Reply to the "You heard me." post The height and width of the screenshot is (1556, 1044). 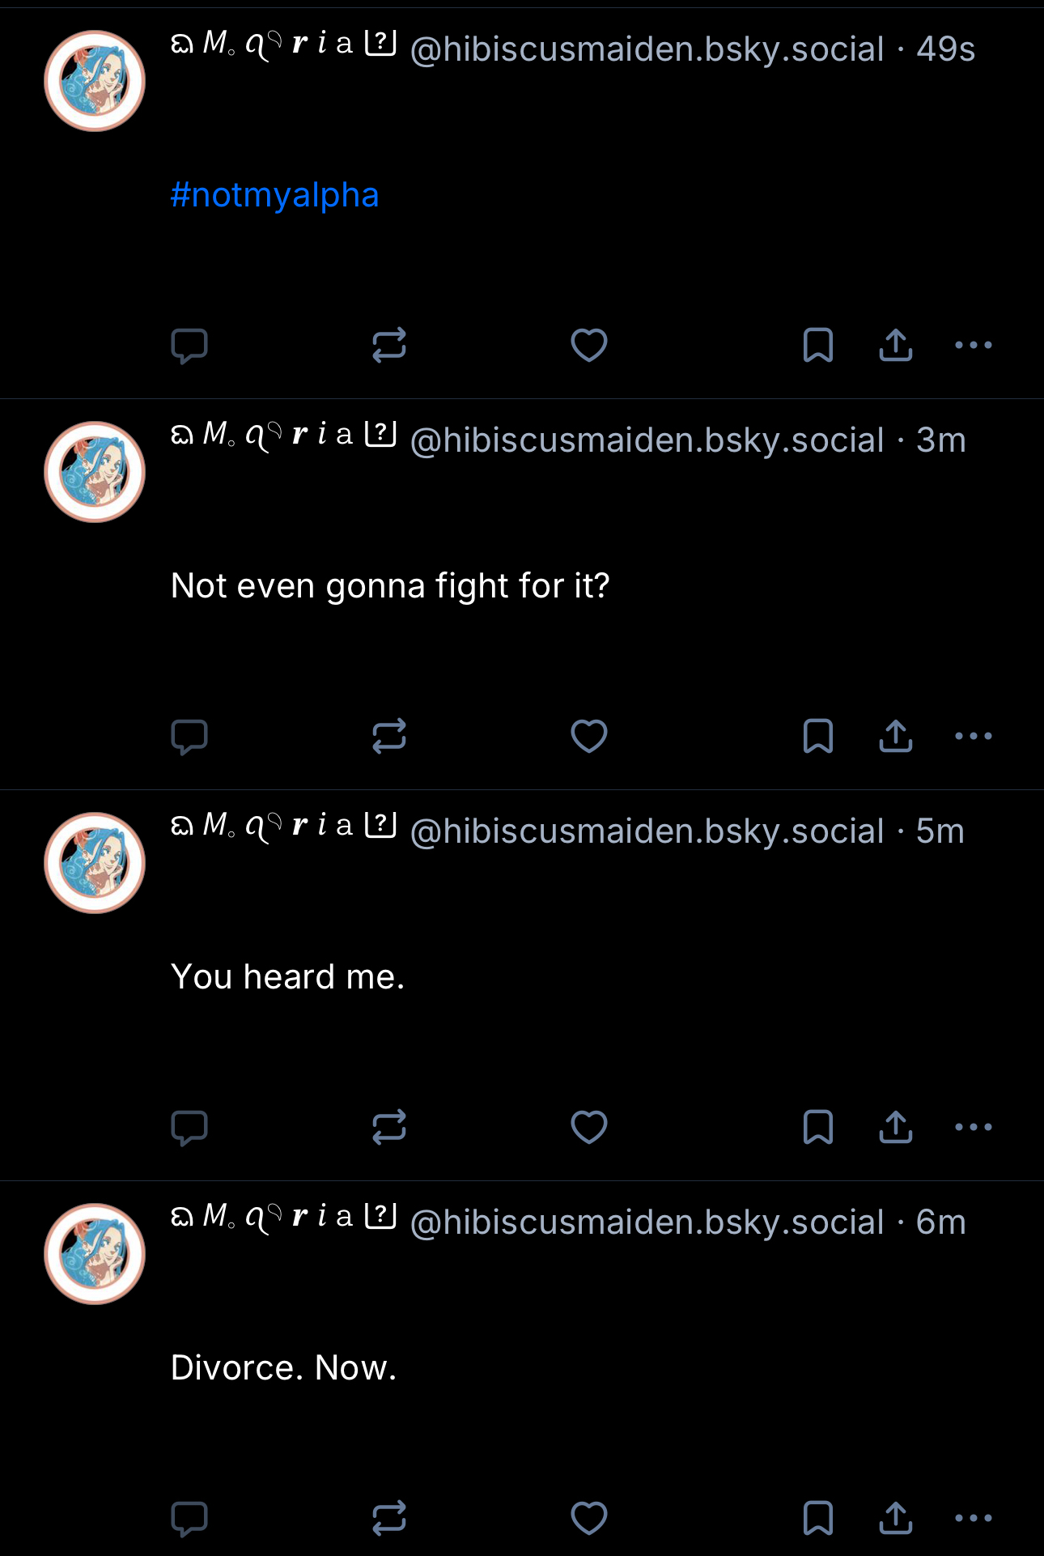click(x=189, y=1128)
